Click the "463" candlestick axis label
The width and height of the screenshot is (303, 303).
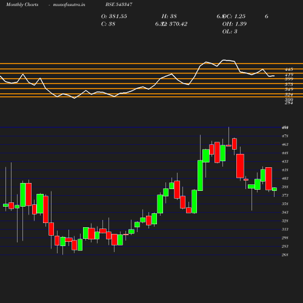[x=285, y=145]
